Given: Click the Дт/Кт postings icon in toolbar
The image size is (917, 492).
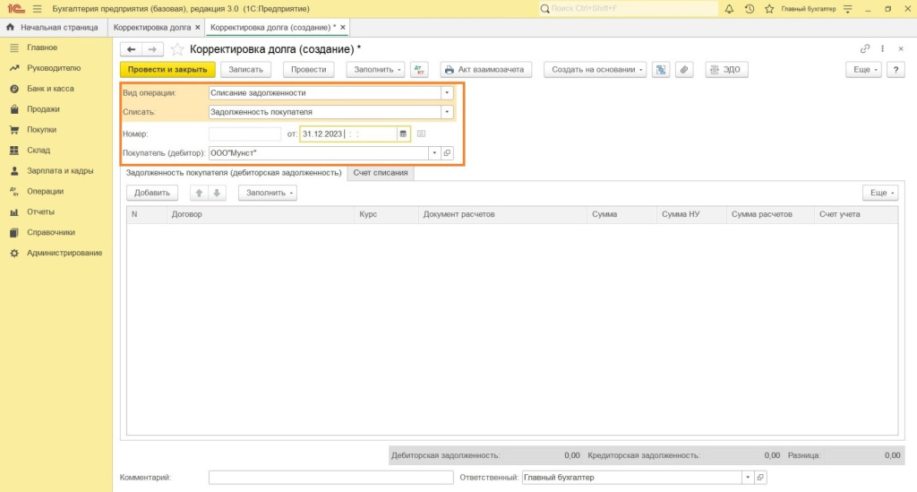Looking at the screenshot, I should [x=420, y=70].
